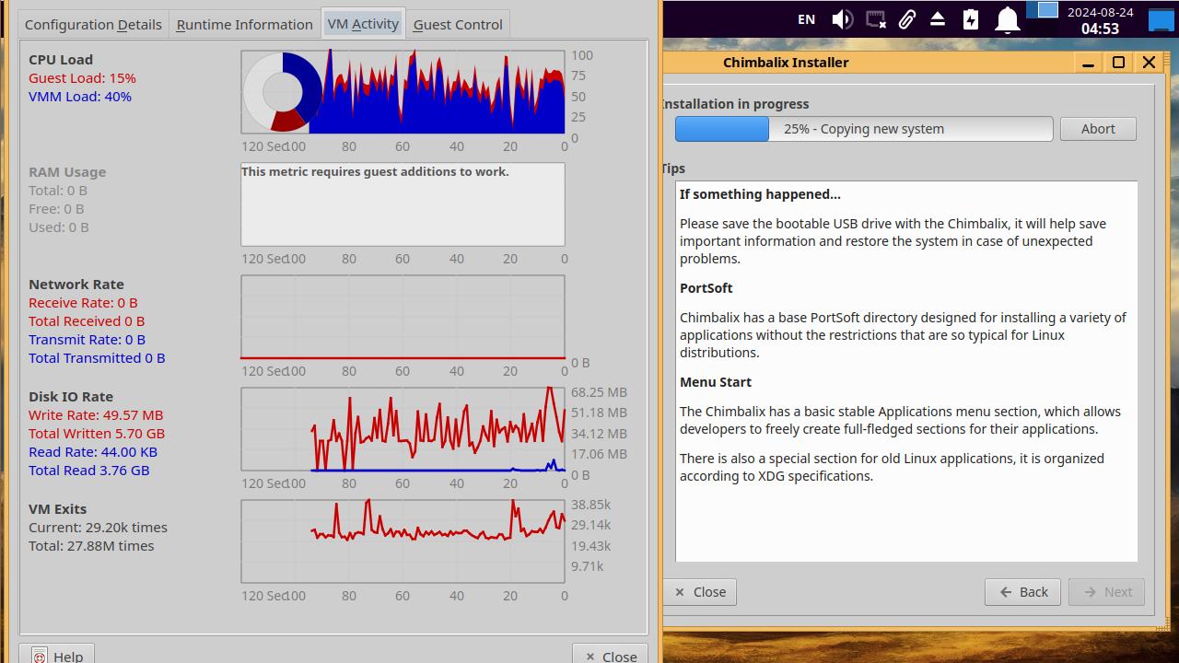Image resolution: width=1179 pixels, height=663 pixels.
Task: Click the 'Read Rate: 44.00 KB' text
Action: (93, 452)
